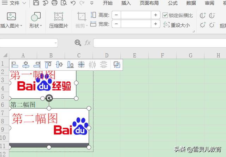Click cell text 第二幅图 in row 6
The width and height of the screenshot is (226, 157).
pyautogui.click(x=23, y=105)
